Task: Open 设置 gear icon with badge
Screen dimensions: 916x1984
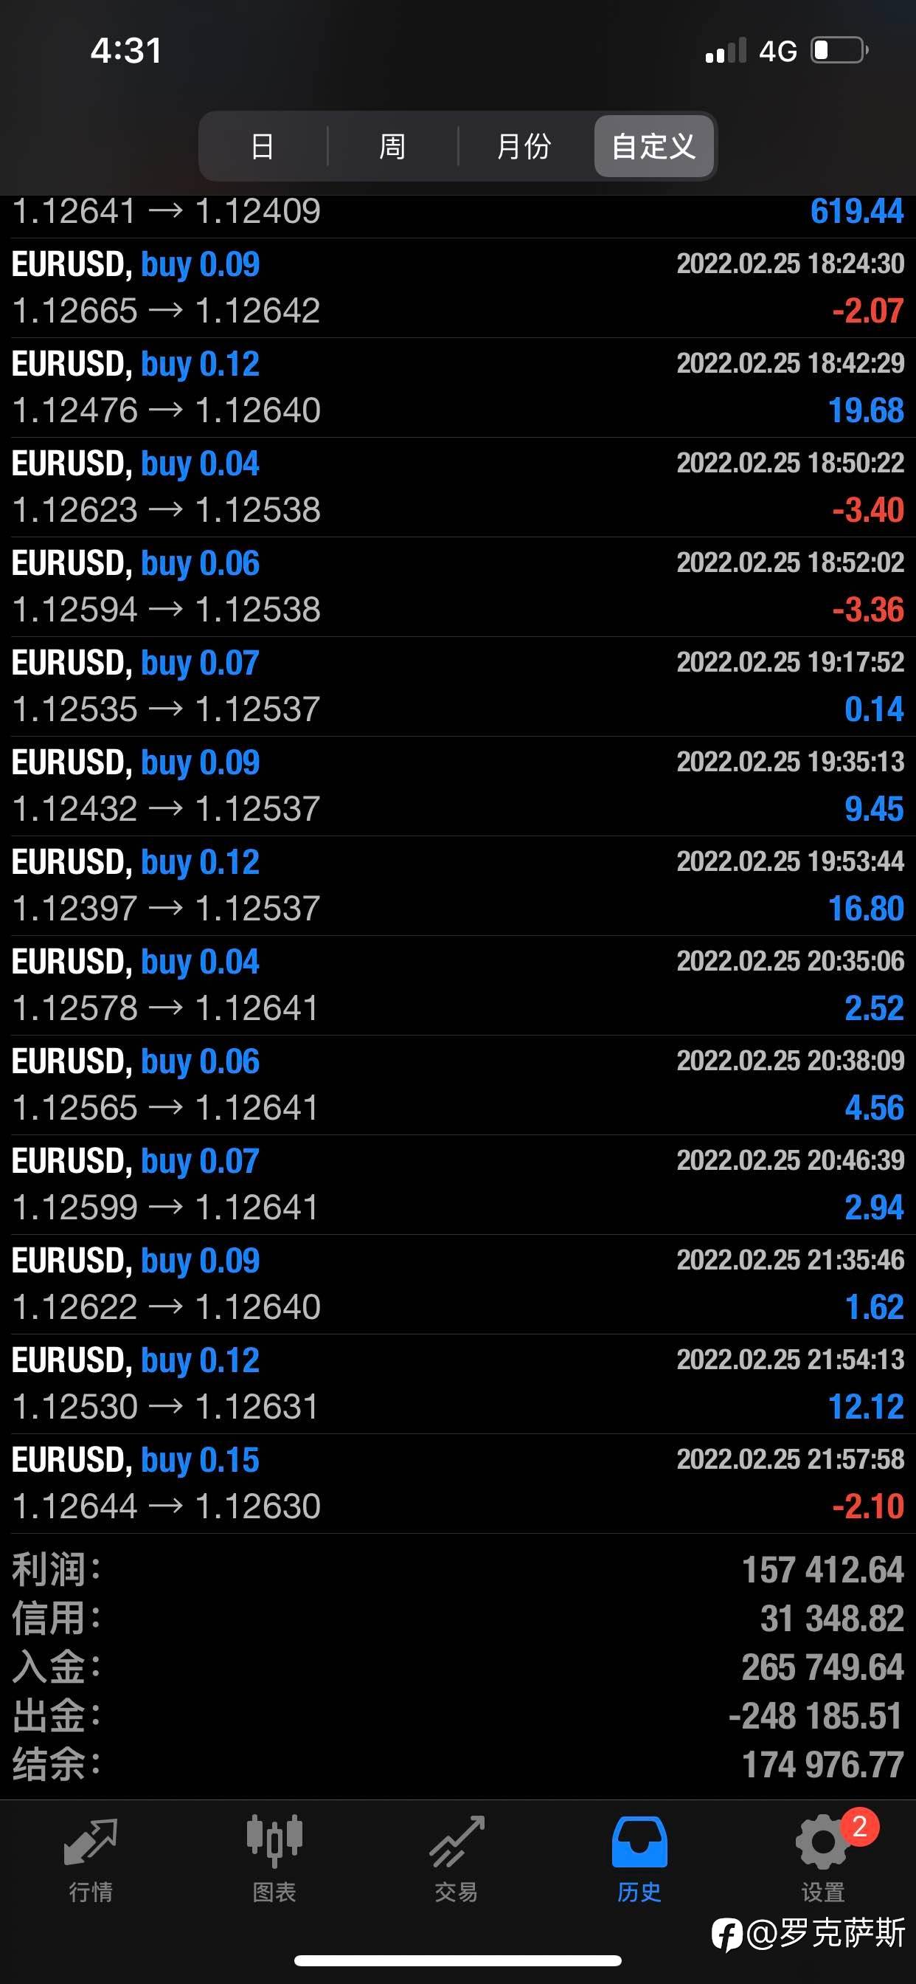Action: (824, 1841)
